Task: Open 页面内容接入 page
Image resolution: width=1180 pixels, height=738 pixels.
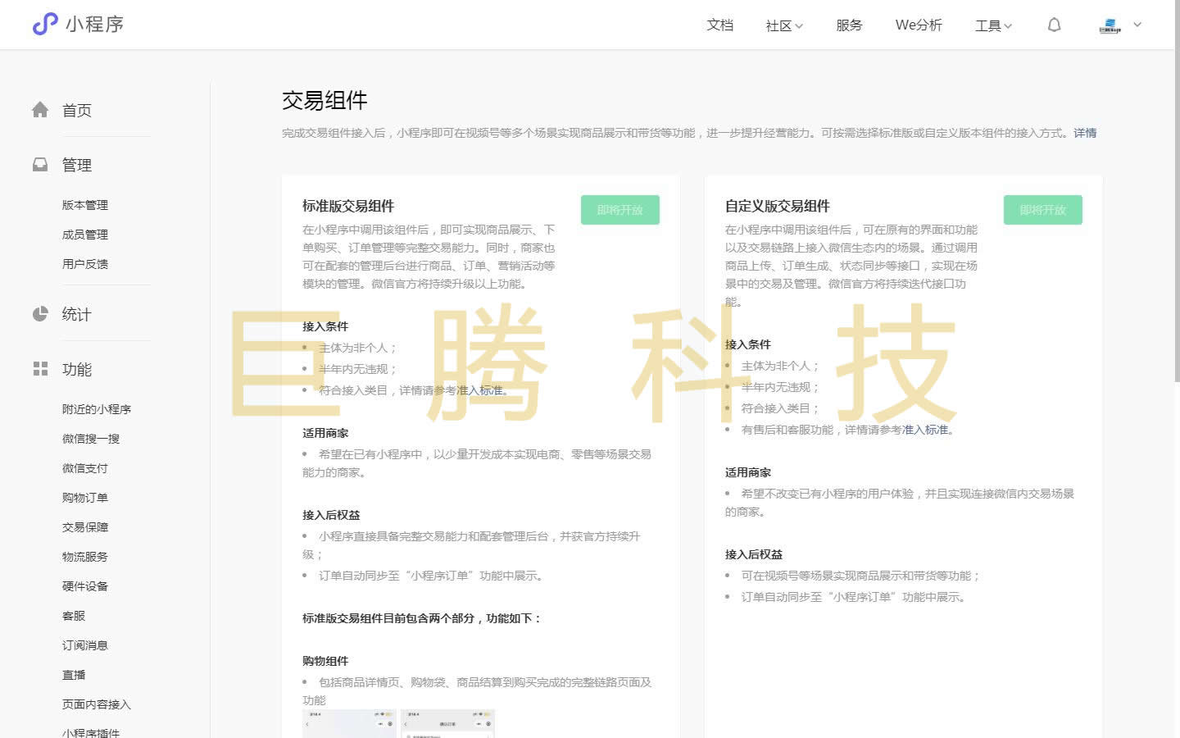Action: 97,704
